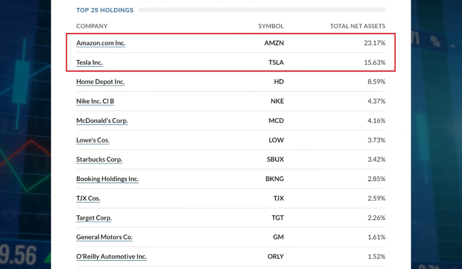462x269 pixels.
Task: Select the MCD ticker symbol
Action: click(x=276, y=121)
